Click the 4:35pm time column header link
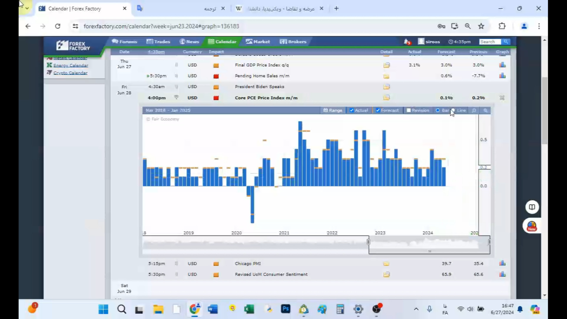This screenshot has width=567, height=319. click(156, 52)
